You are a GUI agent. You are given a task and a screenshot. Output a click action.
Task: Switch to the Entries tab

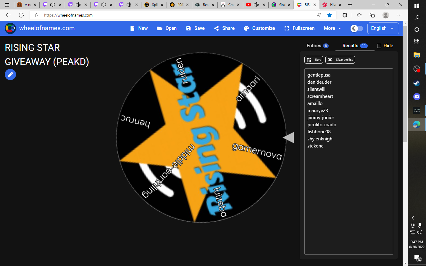click(x=317, y=46)
